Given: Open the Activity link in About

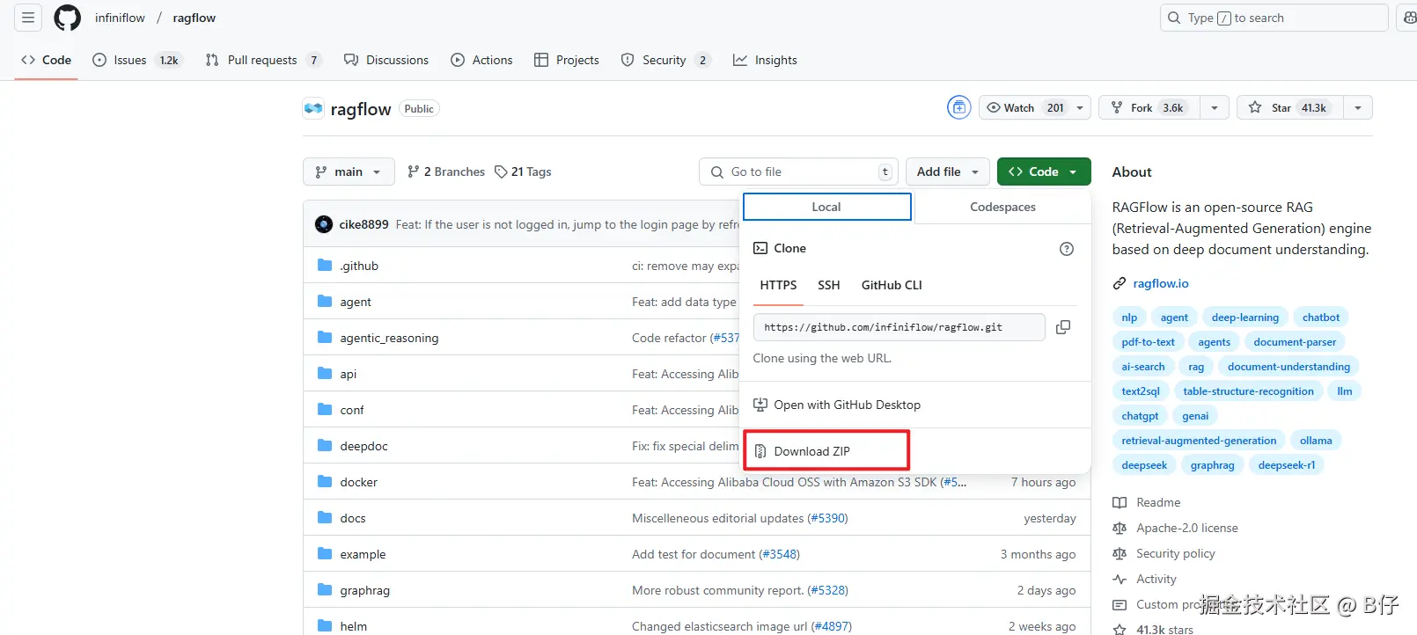Looking at the screenshot, I should click(1156, 579).
